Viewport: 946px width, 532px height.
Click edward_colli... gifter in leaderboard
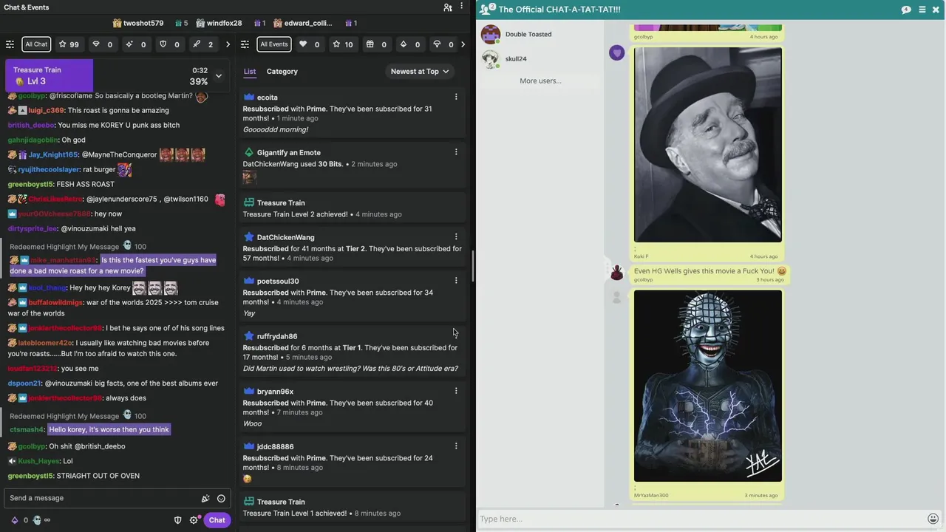[x=308, y=23]
